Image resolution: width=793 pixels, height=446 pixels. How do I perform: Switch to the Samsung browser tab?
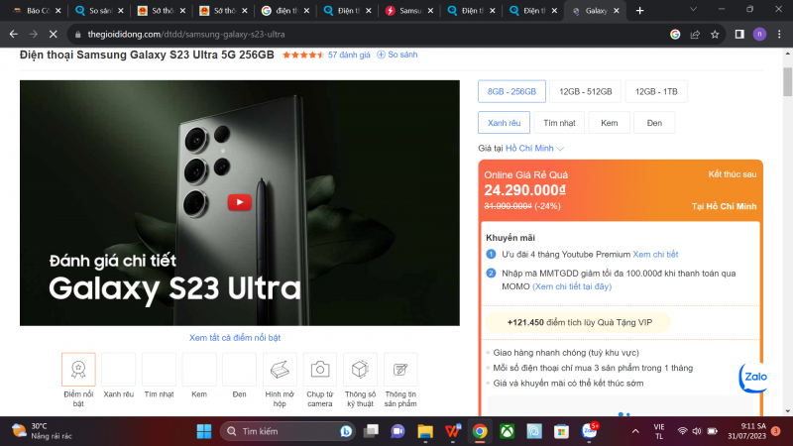[409, 11]
